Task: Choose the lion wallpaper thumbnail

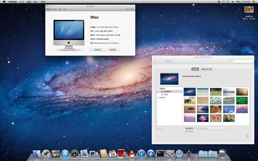Action: click(215, 109)
